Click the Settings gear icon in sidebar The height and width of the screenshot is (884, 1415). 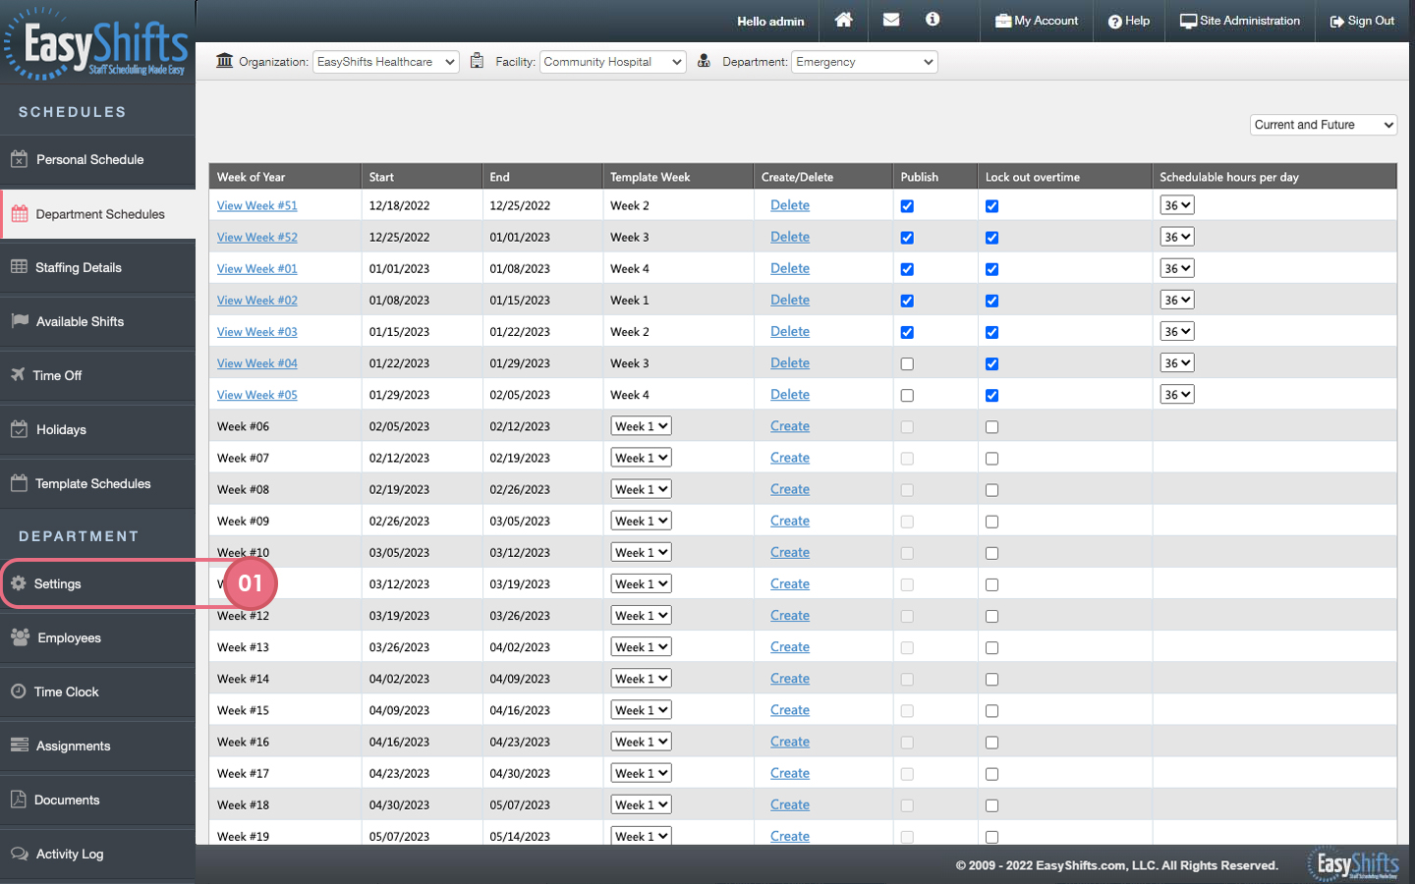click(x=19, y=583)
